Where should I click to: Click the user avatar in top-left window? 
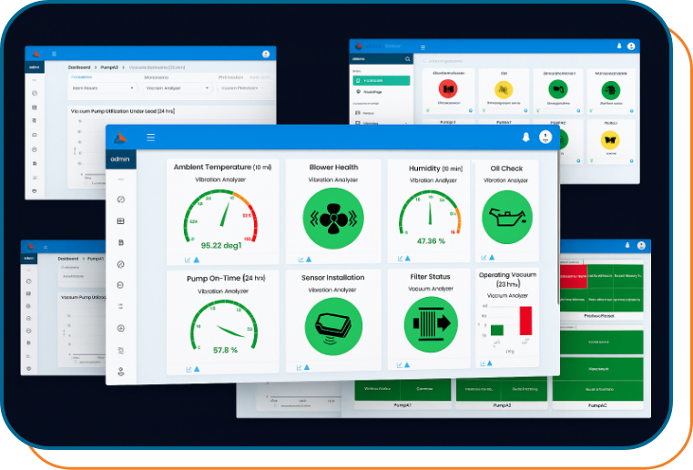click(x=266, y=54)
